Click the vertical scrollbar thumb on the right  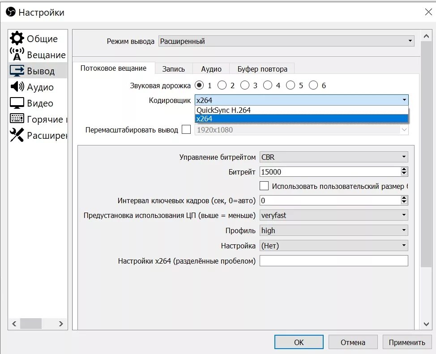pyautogui.click(x=426, y=154)
